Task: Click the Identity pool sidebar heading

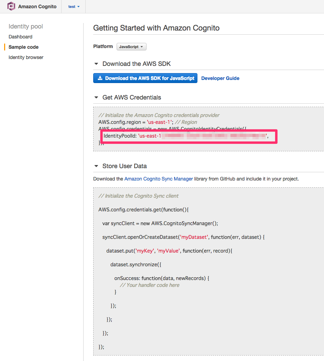Action: pos(25,26)
